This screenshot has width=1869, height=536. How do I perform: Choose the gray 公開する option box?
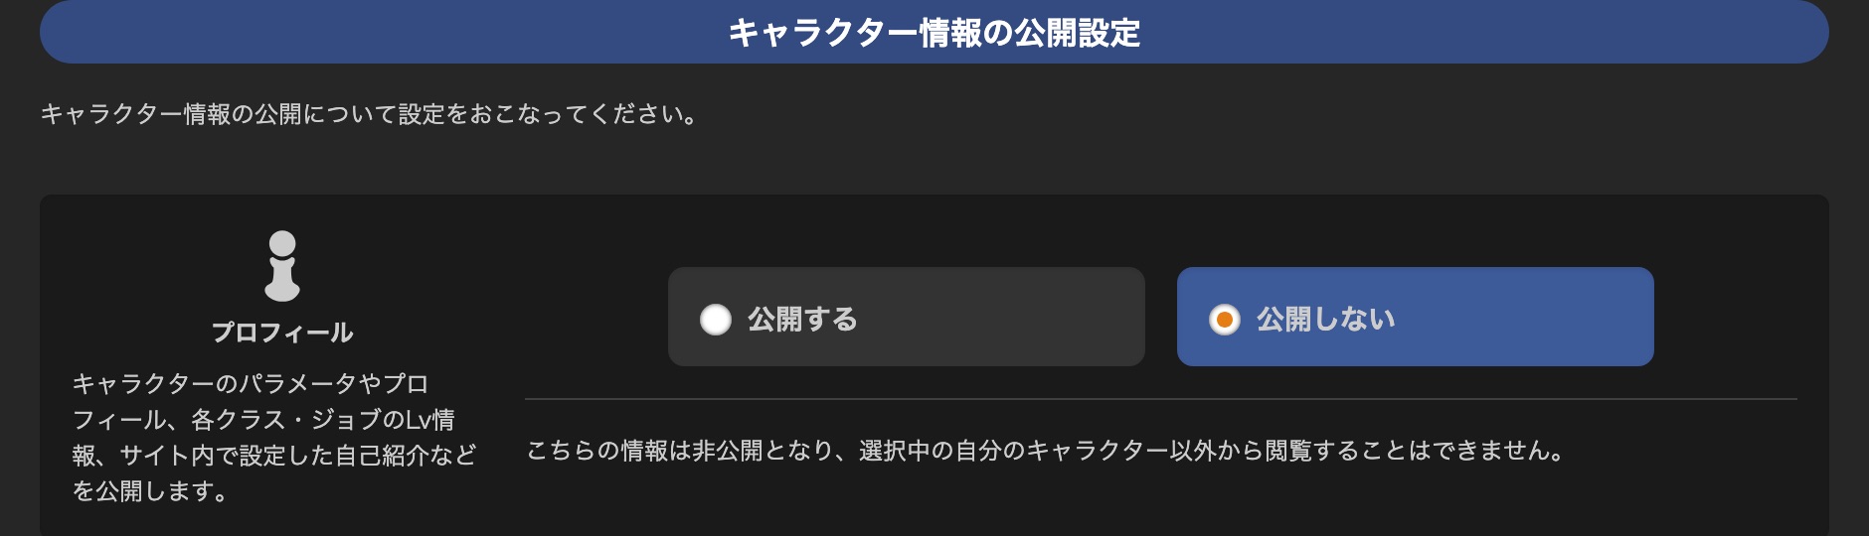pyautogui.click(x=907, y=317)
